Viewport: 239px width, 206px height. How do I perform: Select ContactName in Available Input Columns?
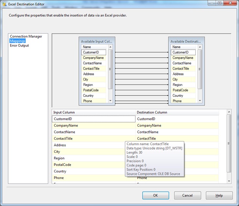click(x=94, y=63)
